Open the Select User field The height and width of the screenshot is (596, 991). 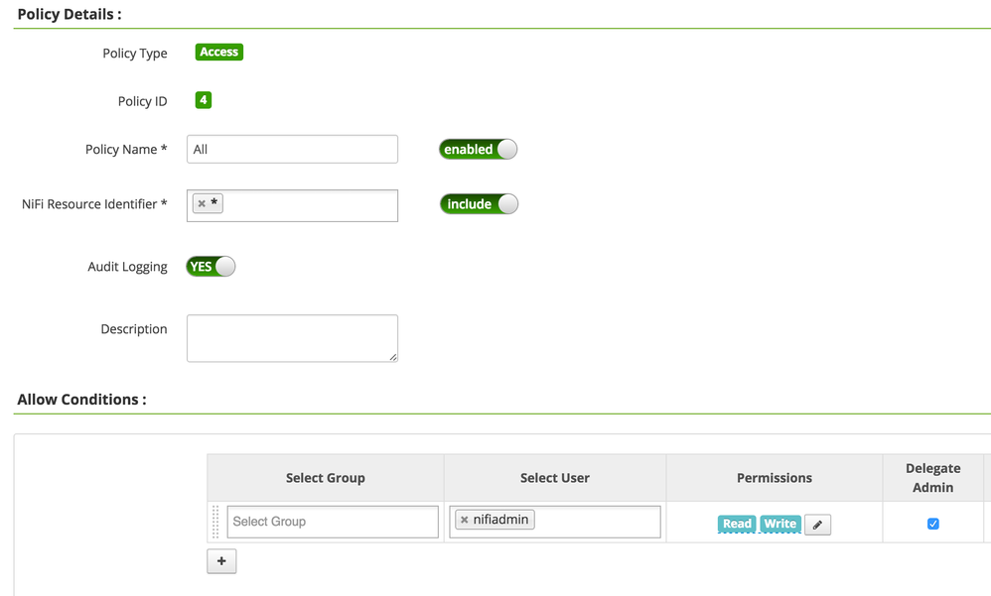pyautogui.click(x=596, y=522)
